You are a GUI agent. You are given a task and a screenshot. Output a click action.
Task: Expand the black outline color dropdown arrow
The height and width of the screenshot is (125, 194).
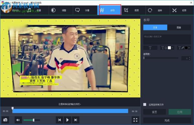(189, 48)
